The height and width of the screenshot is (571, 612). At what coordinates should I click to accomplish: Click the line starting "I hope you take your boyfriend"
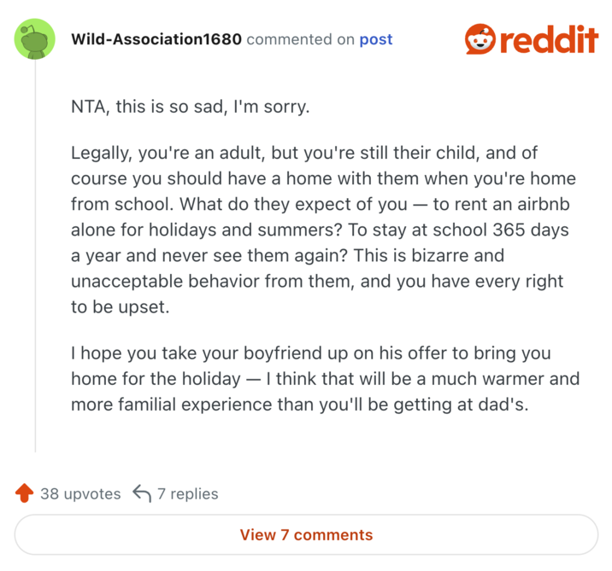(x=311, y=353)
